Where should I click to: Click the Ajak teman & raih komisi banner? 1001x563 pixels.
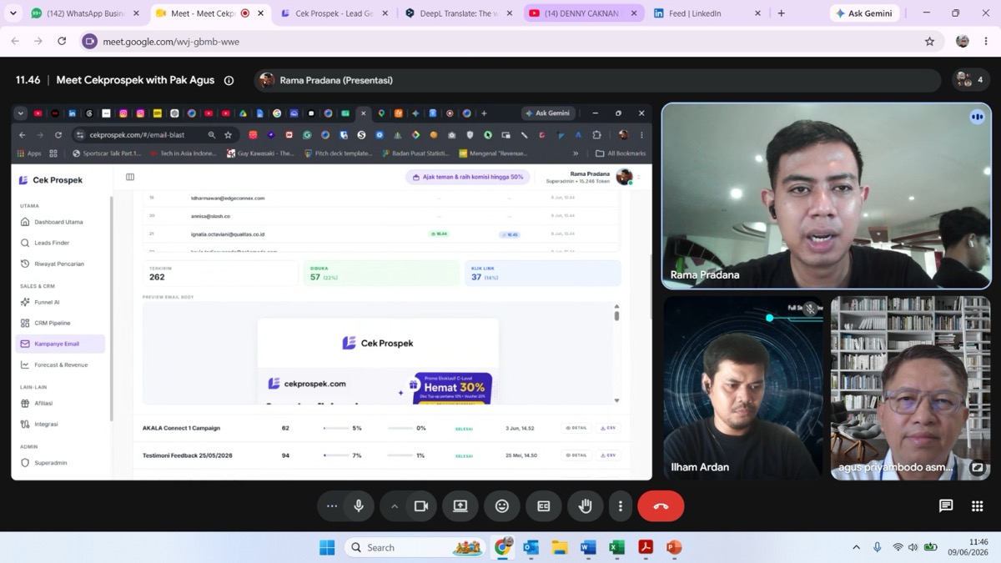point(468,177)
